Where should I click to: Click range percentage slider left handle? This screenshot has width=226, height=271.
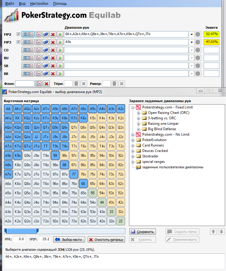pos(6,231)
